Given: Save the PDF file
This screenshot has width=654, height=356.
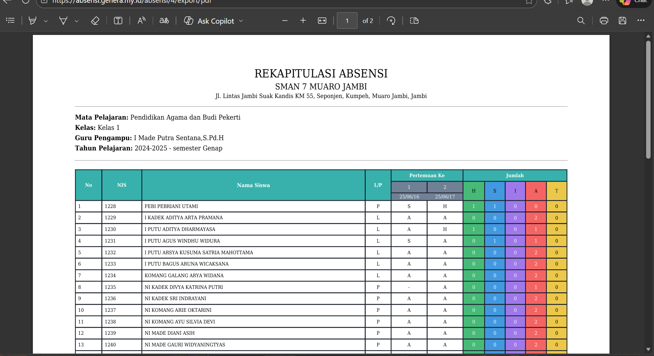Looking at the screenshot, I should 622,21.
